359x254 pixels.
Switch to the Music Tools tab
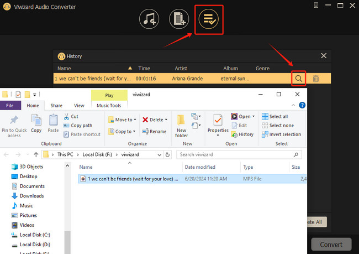click(109, 106)
